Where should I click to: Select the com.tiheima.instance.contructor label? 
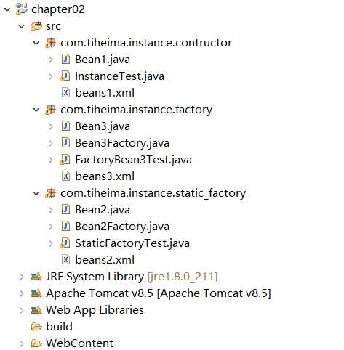point(146,43)
